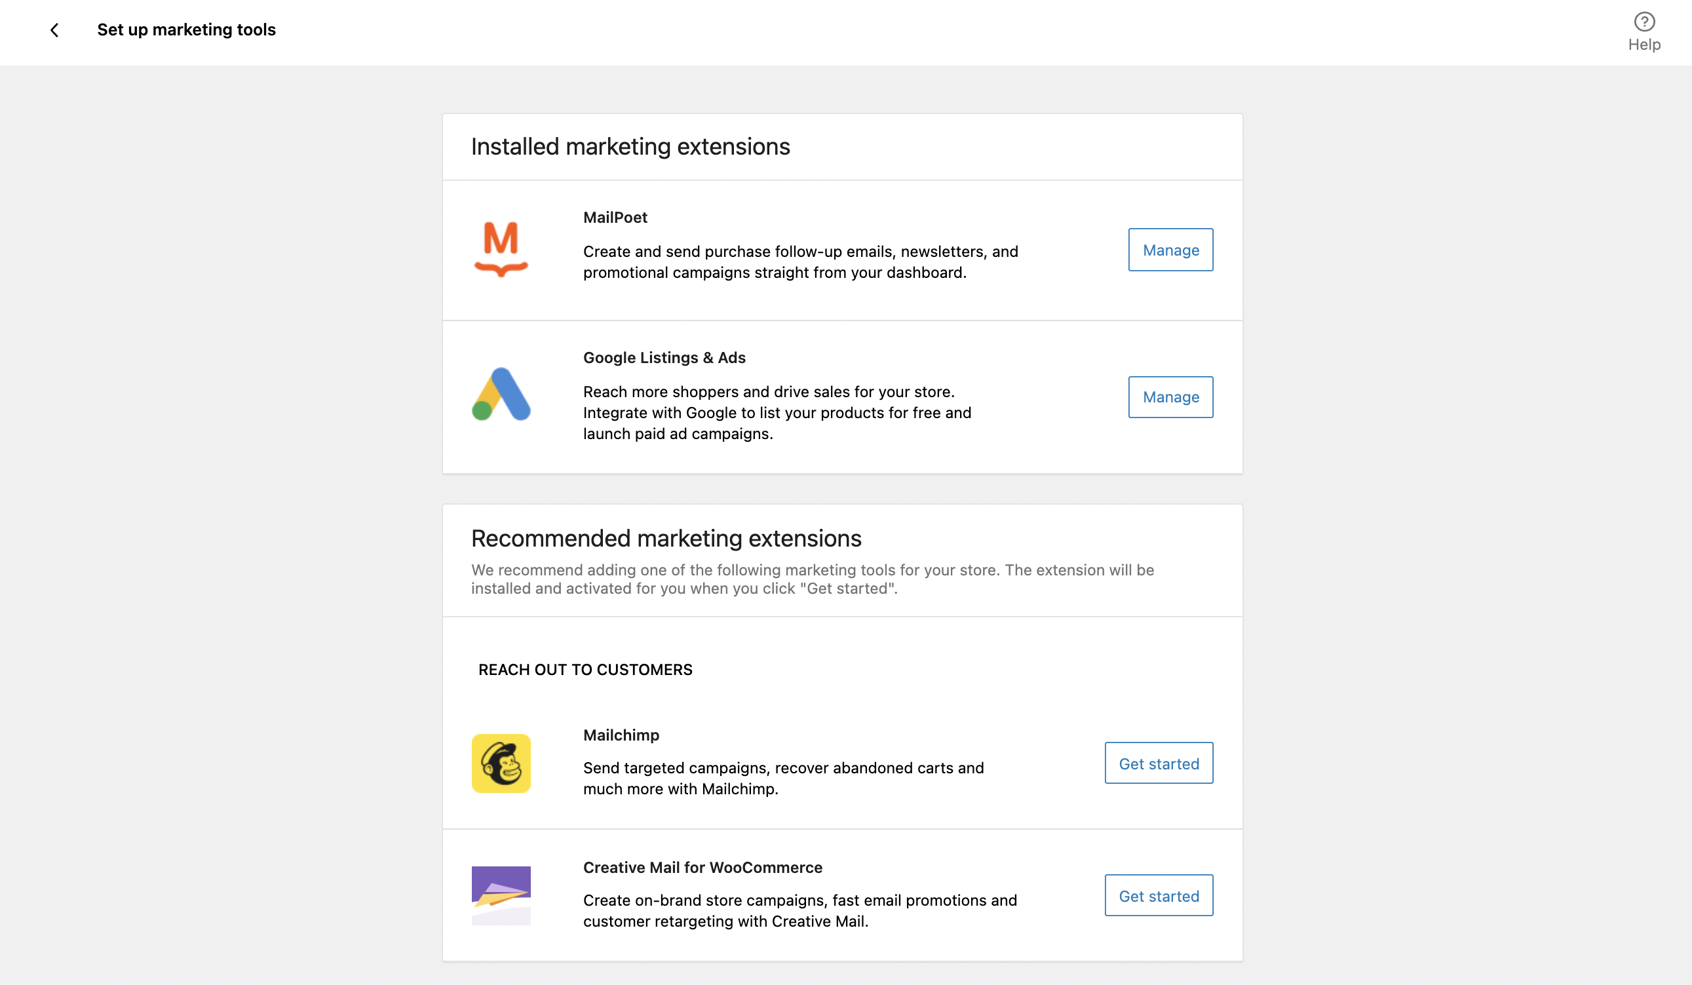Click the MailPoet extension title
This screenshot has width=1692, height=985.
coord(615,218)
